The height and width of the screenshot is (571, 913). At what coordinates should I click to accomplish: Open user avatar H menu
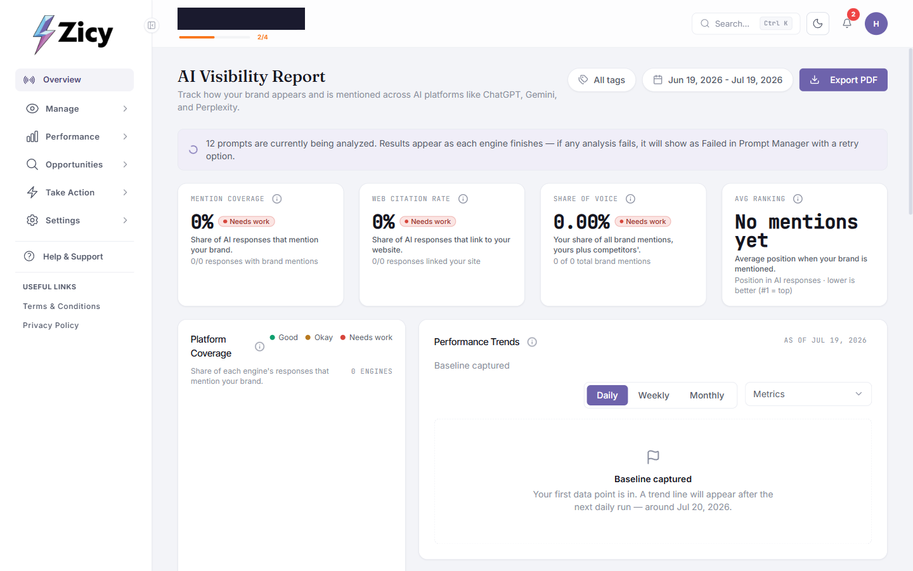coord(876,23)
